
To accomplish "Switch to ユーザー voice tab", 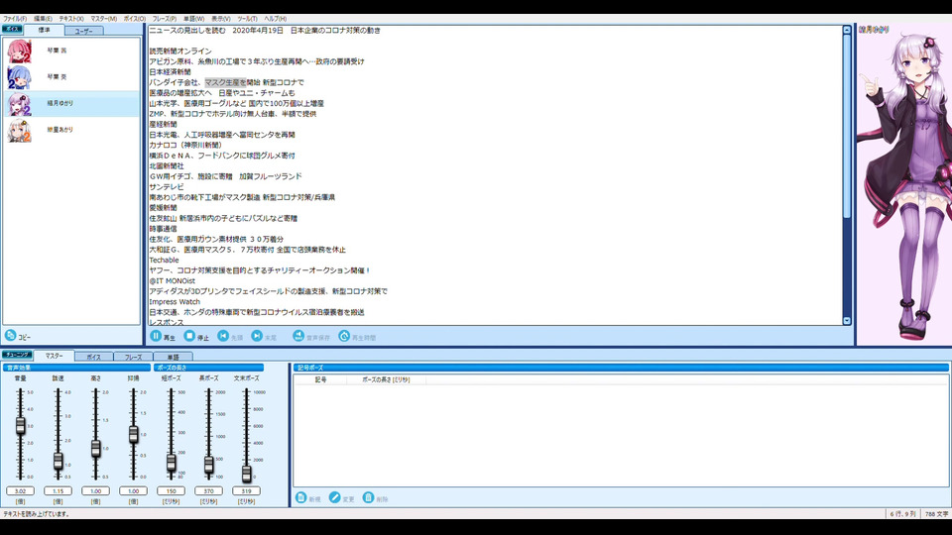I will (83, 31).
